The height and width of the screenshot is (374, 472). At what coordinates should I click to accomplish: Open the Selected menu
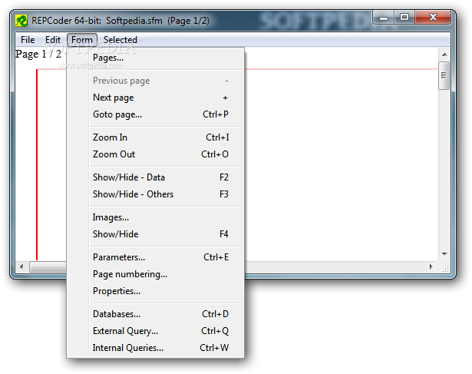[x=120, y=40]
